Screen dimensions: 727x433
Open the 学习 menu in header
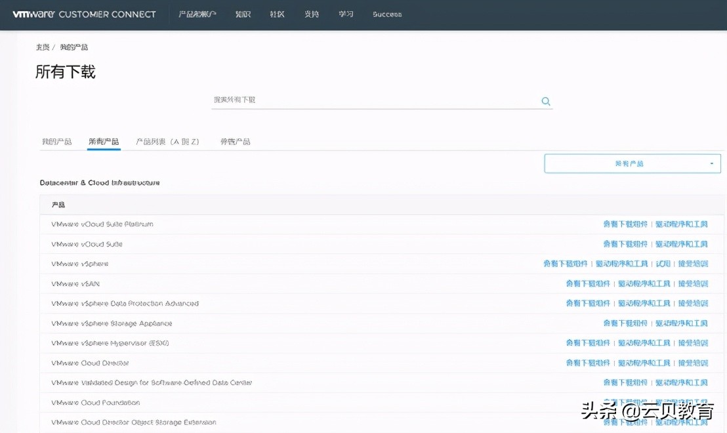pyautogui.click(x=346, y=14)
